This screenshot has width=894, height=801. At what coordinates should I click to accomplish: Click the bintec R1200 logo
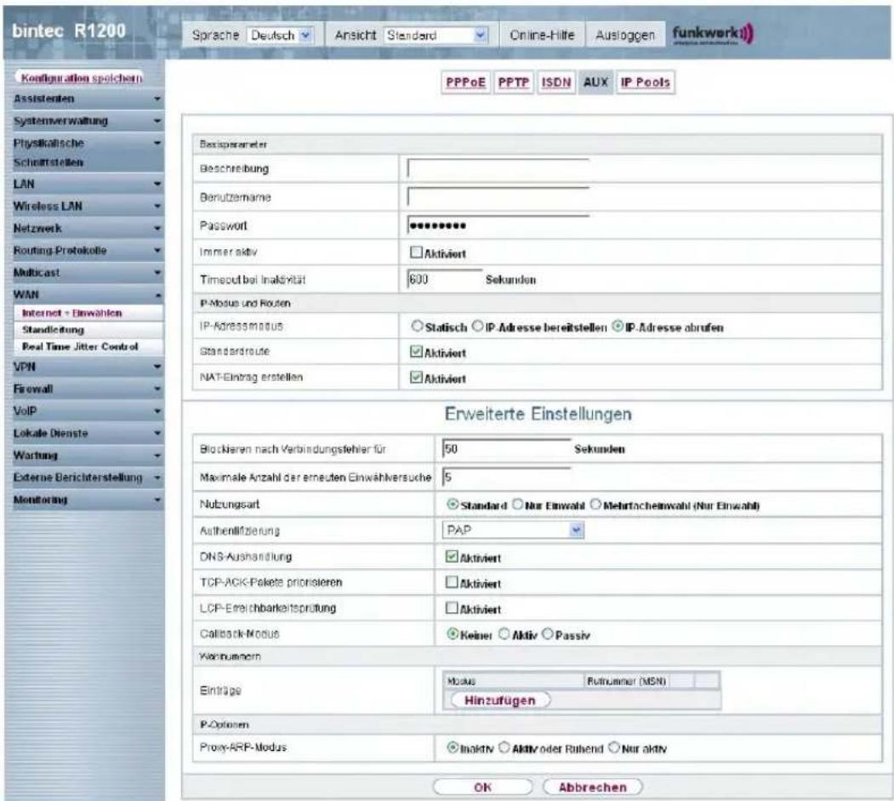pyautogui.click(x=68, y=31)
